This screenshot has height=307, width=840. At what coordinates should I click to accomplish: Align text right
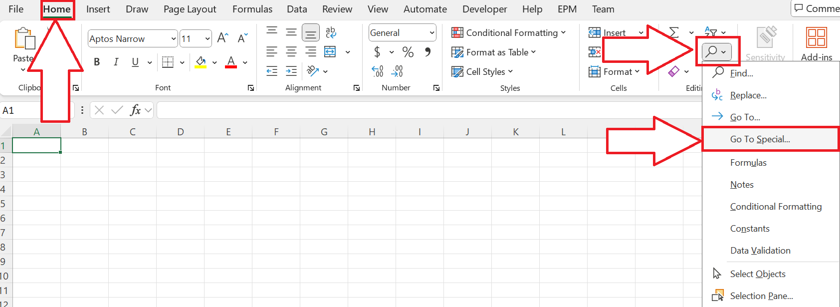coord(311,51)
